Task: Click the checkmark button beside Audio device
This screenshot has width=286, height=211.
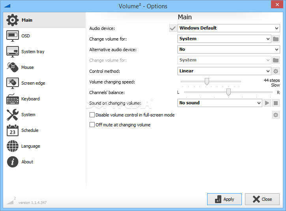Action: coord(173,28)
